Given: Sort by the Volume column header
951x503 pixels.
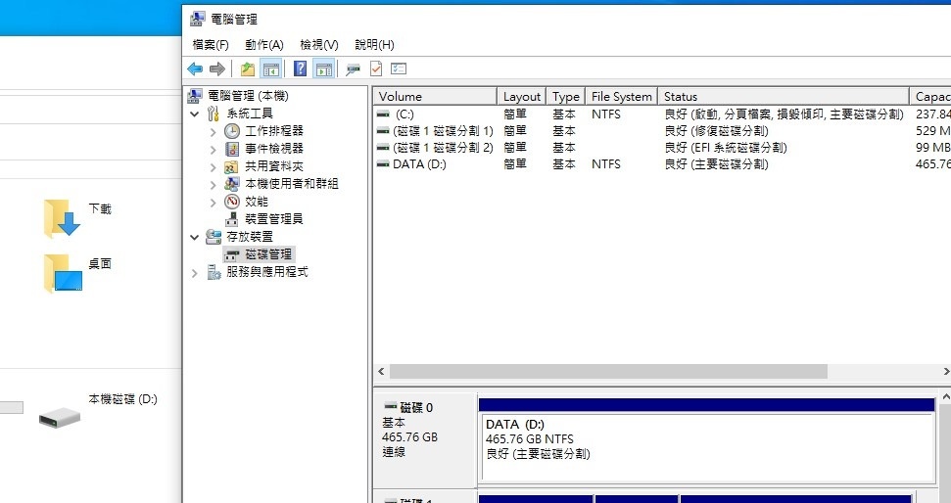Looking at the screenshot, I should tap(435, 96).
